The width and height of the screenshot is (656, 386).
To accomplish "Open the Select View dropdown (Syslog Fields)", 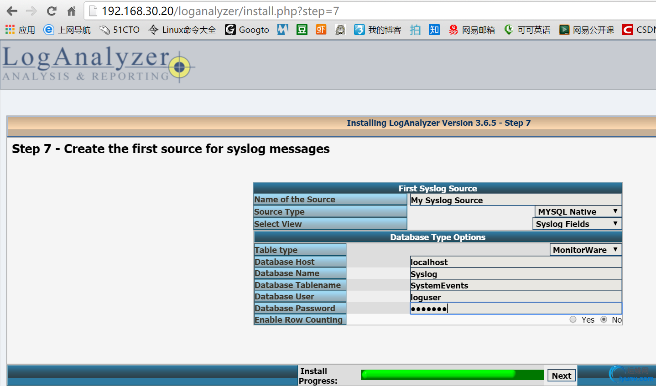I will click(577, 224).
